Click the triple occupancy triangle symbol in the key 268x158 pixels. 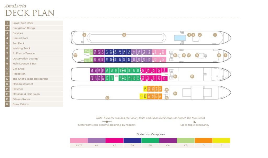point(195,122)
